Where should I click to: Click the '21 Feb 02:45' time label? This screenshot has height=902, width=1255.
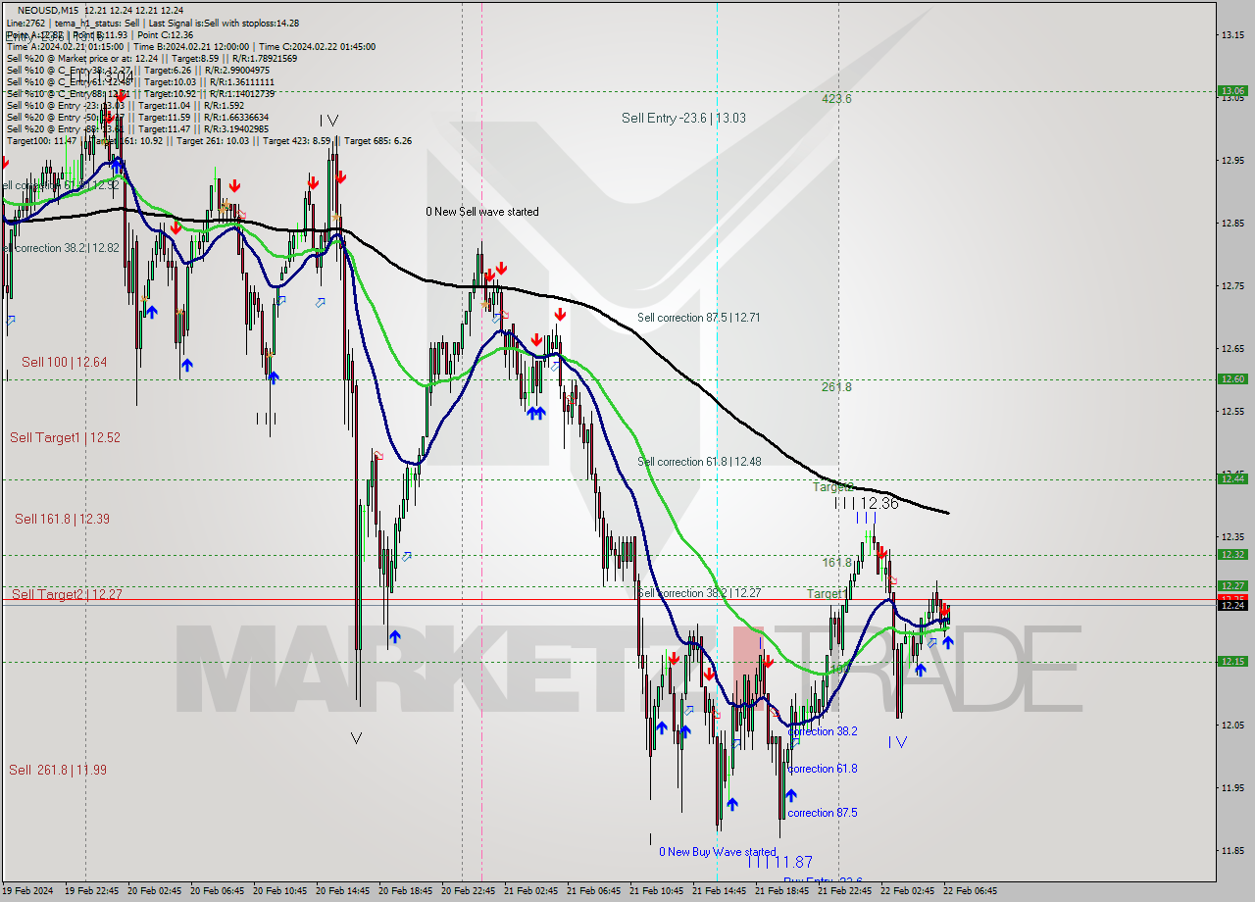(530, 891)
